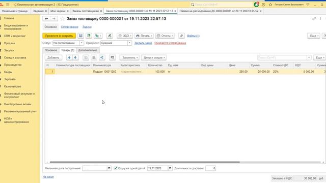The height and width of the screenshot is (183, 326).
Task: Expand the goods table search history arrow
Action: [x=309, y=57]
